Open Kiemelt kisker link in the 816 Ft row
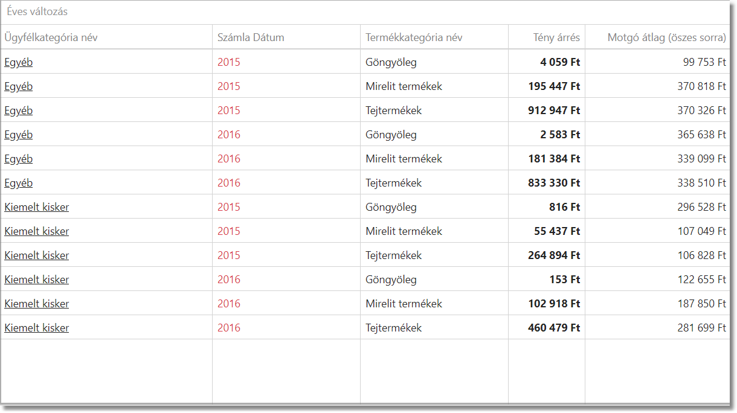Screen dimensions: 737x413 pyautogui.click(x=37, y=207)
